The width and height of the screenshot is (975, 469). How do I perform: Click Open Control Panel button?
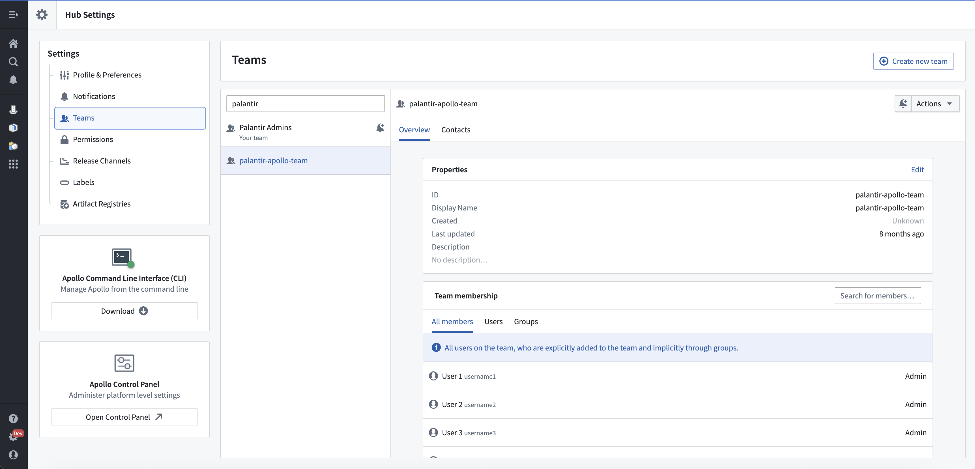pyautogui.click(x=124, y=417)
